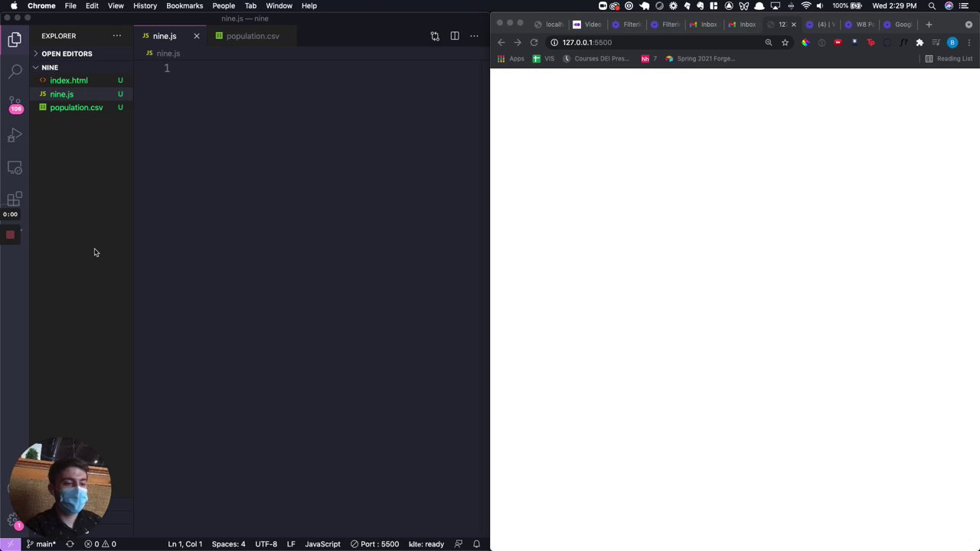The width and height of the screenshot is (980, 551).
Task: Click the colorful color picker extension icon
Action: [805, 43]
